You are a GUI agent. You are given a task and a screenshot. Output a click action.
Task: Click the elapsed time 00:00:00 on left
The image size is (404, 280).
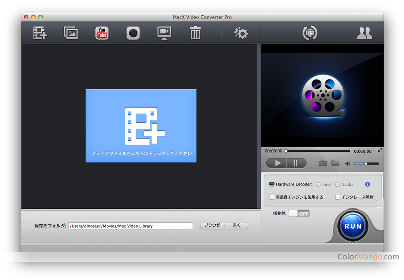[x=274, y=151]
